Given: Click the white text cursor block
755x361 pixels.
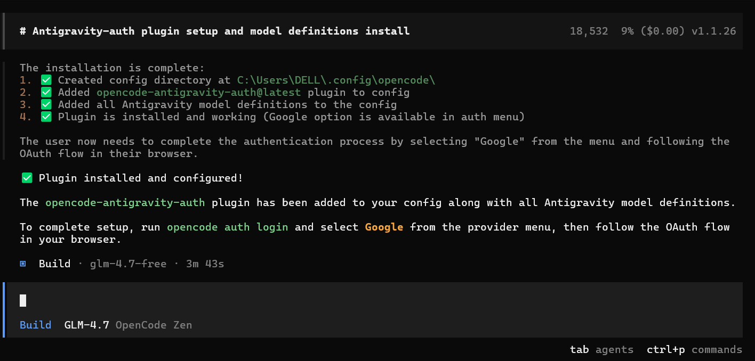Looking at the screenshot, I should point(23,300).
